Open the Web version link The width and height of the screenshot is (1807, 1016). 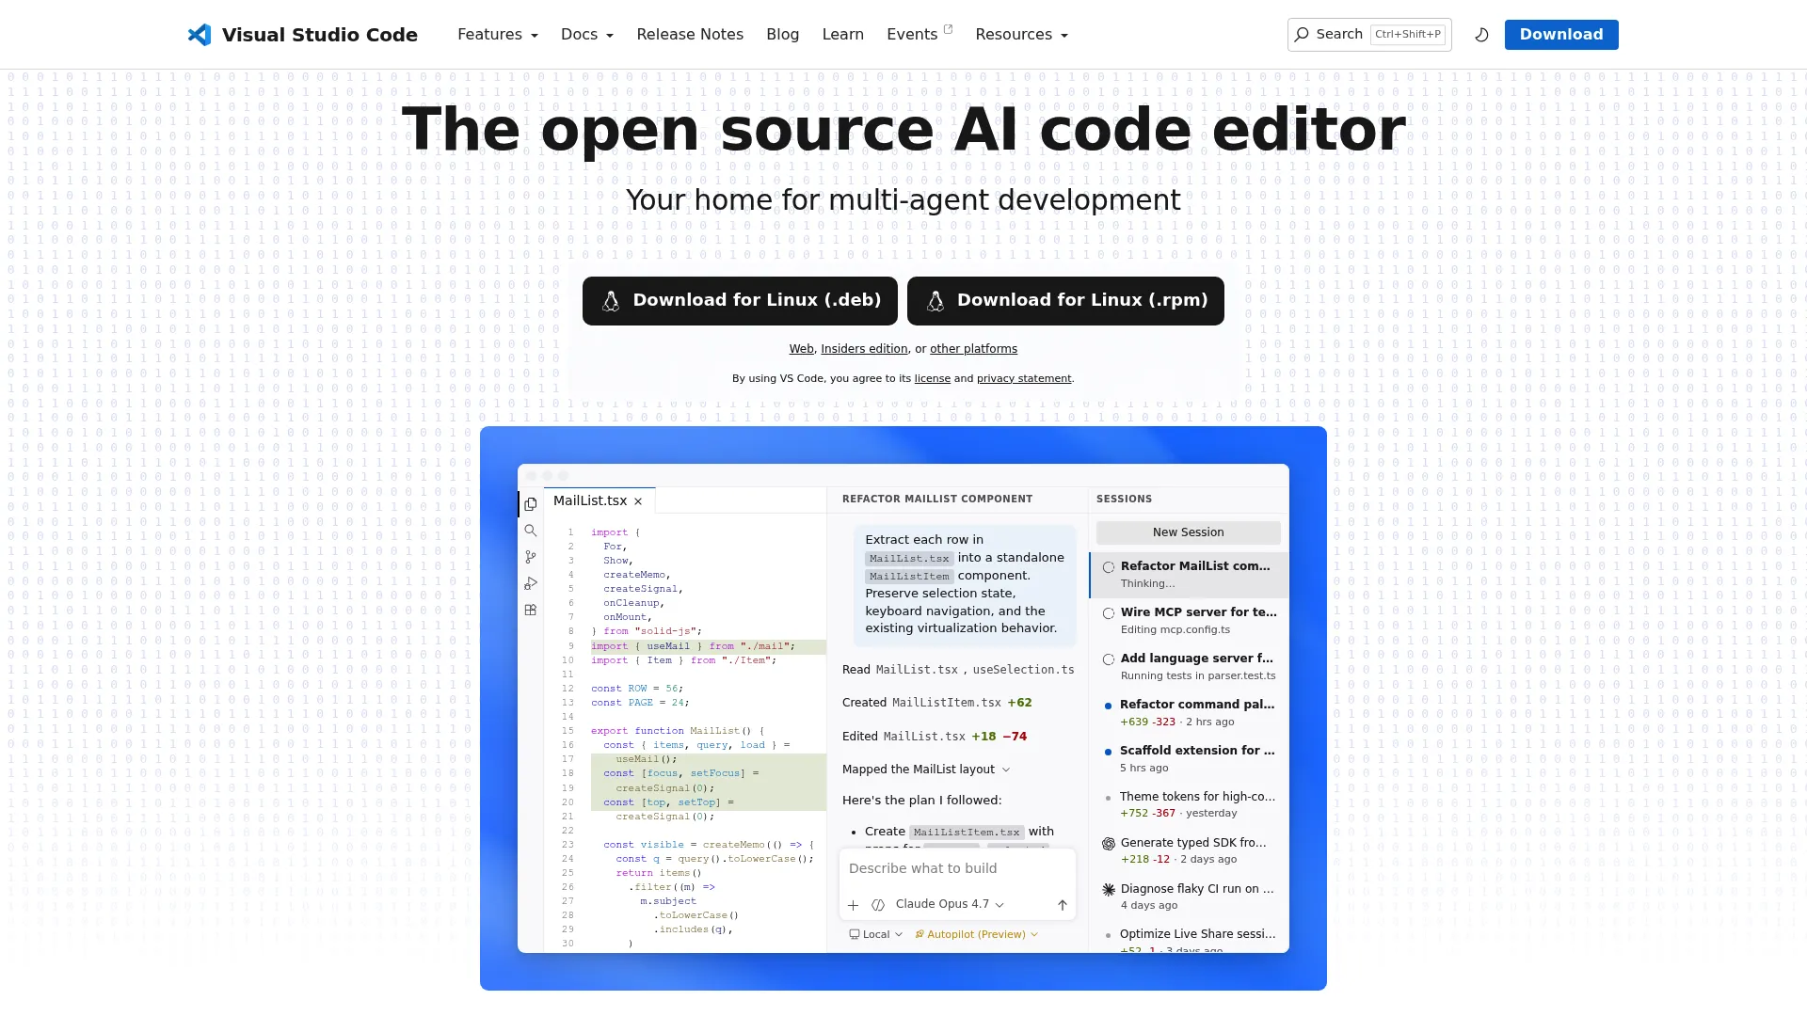coord(801,349)
